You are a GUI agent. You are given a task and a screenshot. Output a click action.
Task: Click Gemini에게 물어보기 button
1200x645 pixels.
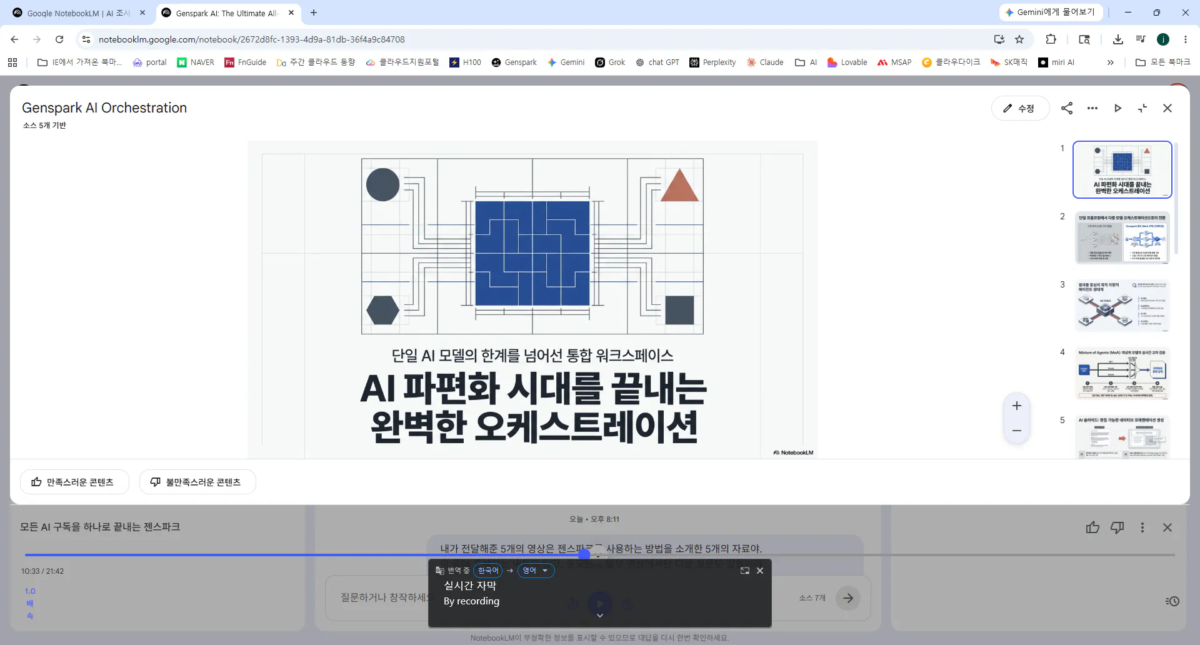tap(1050, 12)
